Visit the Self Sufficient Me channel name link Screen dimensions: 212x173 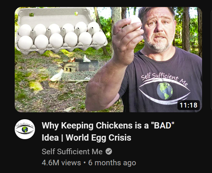pyautogui.click(x=72, y=151)
